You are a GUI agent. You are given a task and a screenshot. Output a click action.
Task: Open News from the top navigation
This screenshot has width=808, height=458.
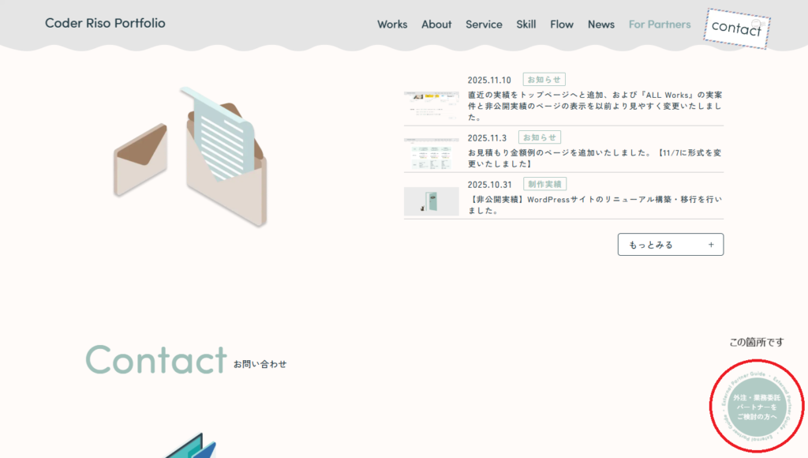pyautogui.click(x=600, y=24)
